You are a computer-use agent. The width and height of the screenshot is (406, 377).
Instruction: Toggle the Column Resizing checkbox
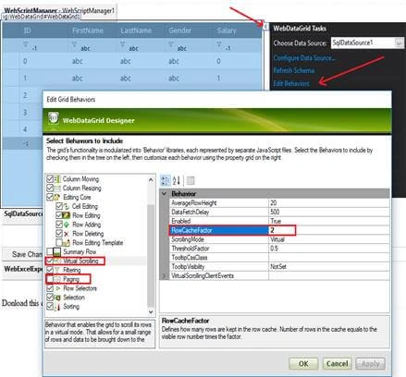tap(50, 188)
